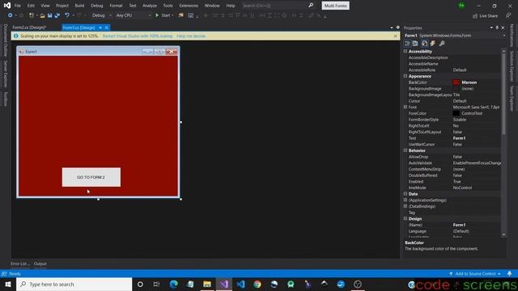The image size is (518, 291).
Task: Click the search magnifier icon in title bar
Action: pos(311,6)
